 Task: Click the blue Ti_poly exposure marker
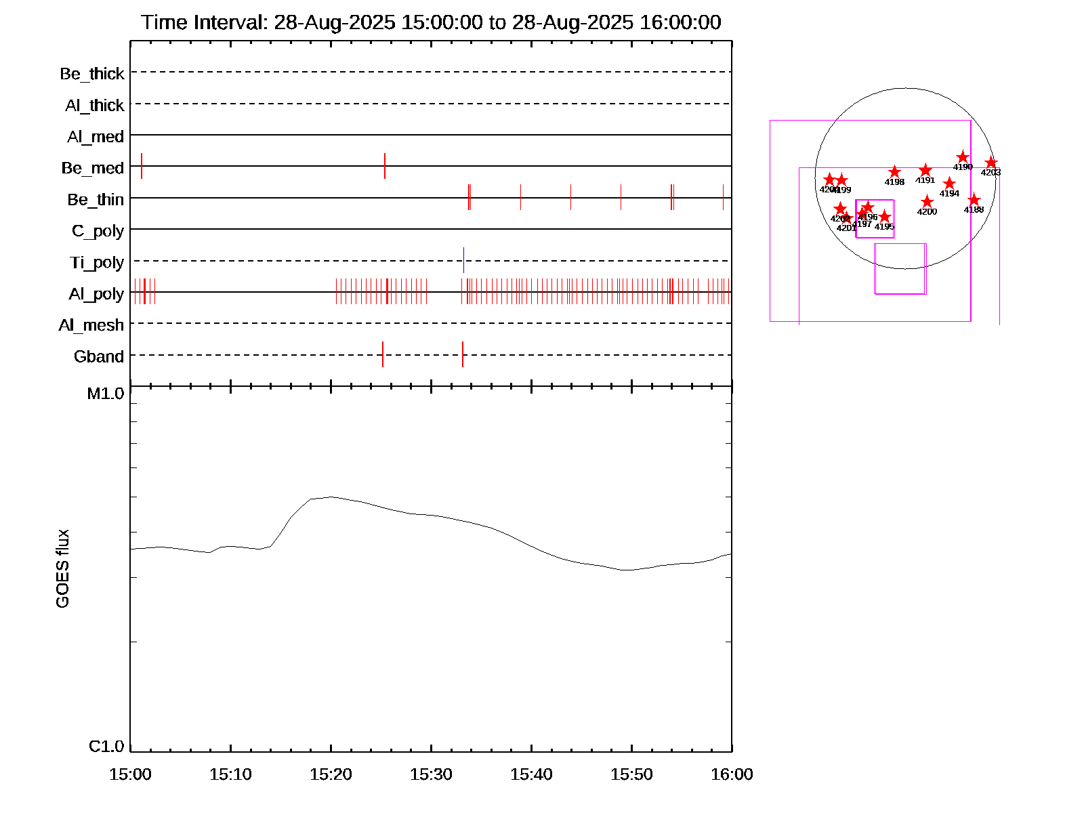pos(463,260)
